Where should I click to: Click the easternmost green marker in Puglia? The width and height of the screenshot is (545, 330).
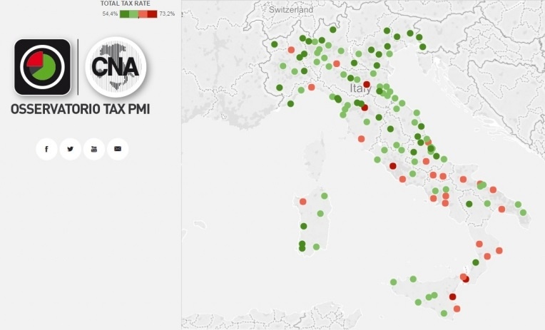[523, 212]
